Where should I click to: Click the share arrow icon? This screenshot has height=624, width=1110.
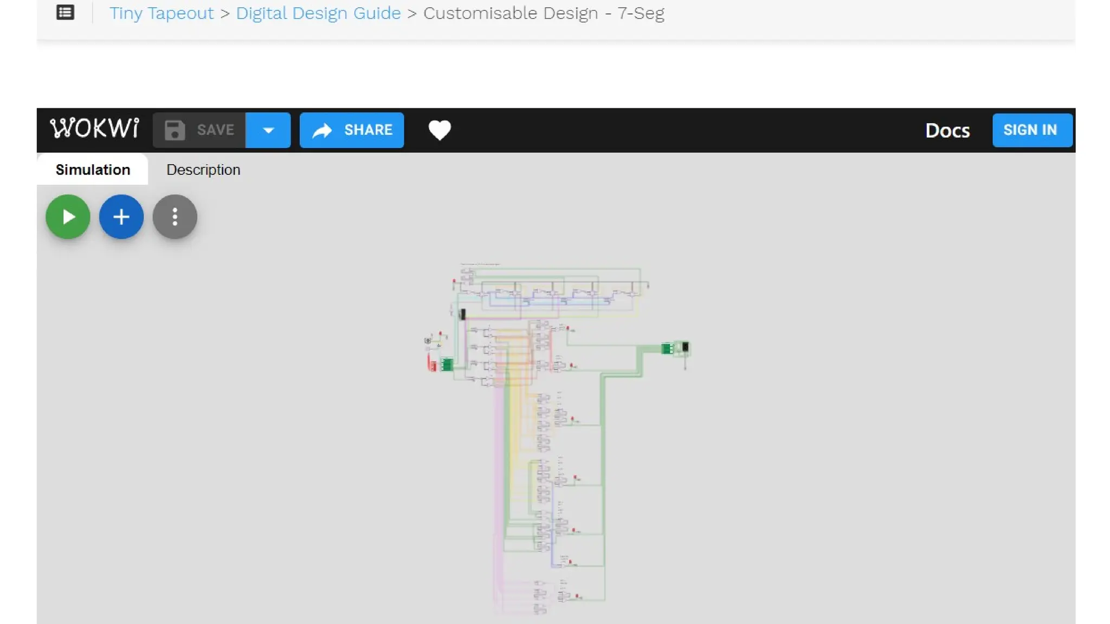pyautogui.click(x=322, y=130)
